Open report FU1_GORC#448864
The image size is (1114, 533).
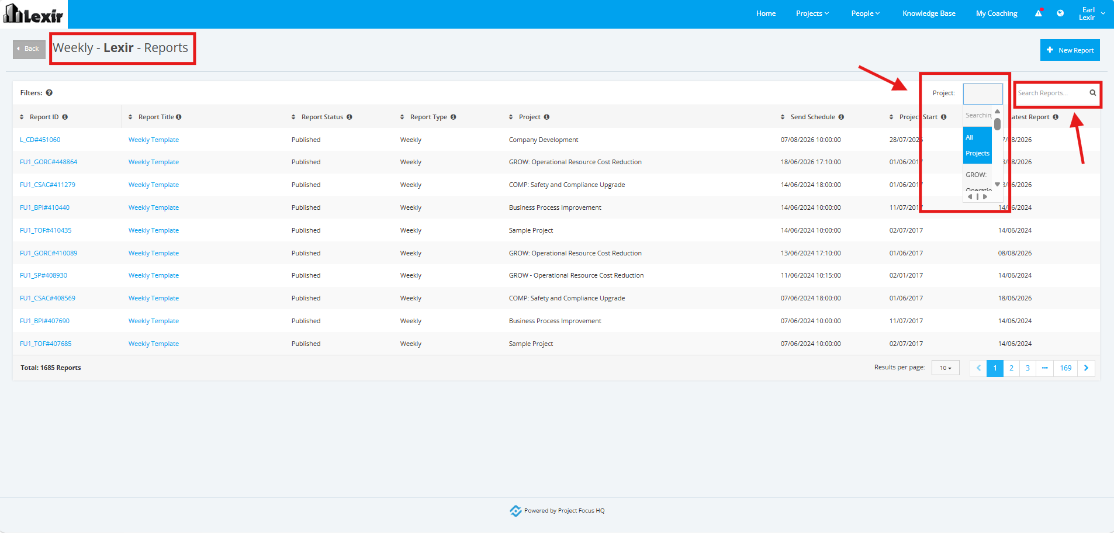click(49, 162)
